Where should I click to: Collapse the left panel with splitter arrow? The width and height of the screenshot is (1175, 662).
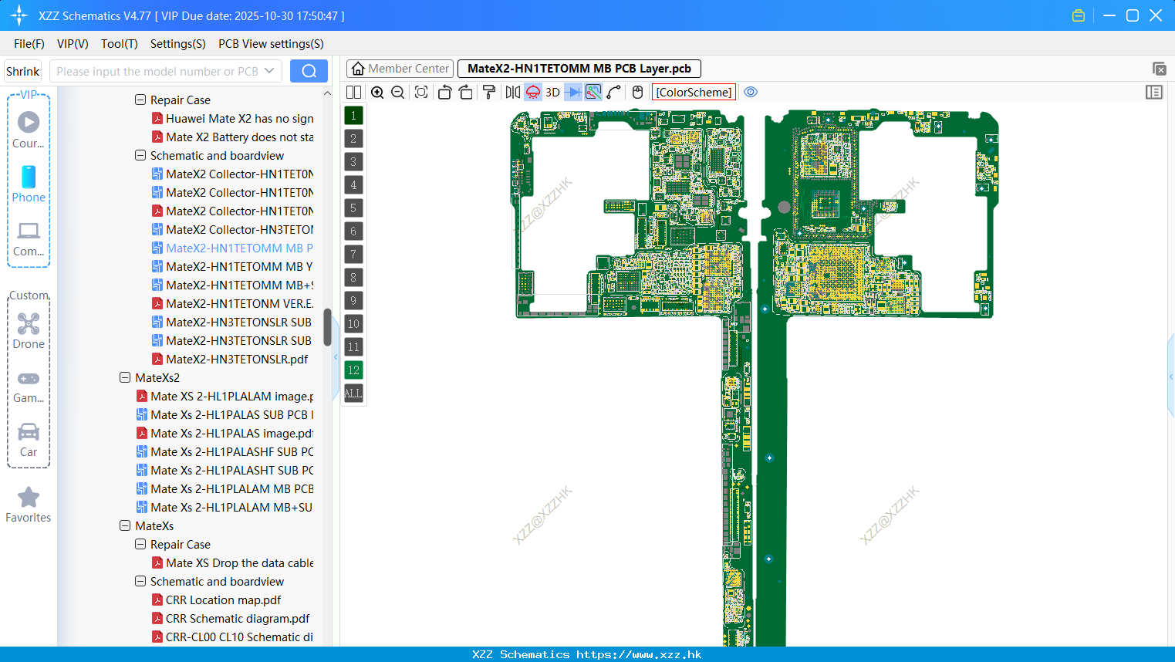coord(336,357)
